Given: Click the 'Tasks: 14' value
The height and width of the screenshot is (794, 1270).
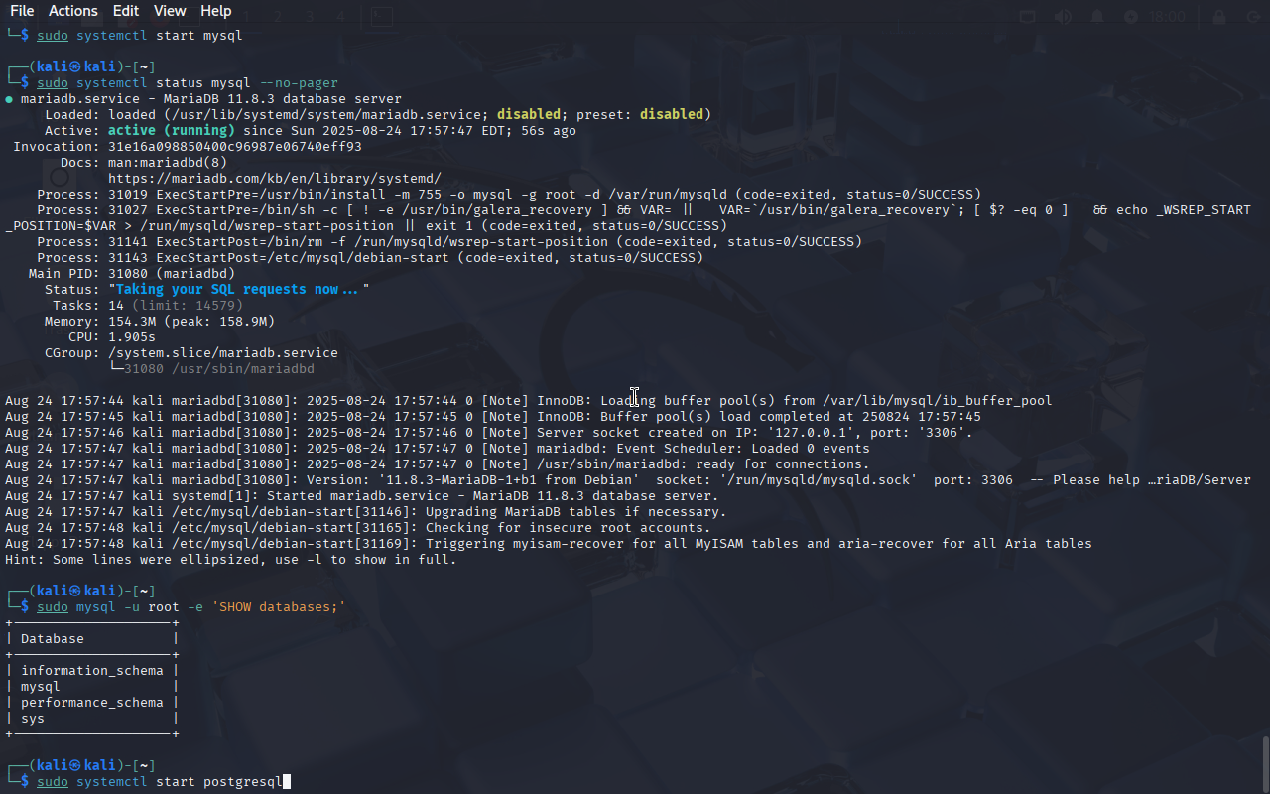Looking at the screenshot, I should click(x=88, y=306).
